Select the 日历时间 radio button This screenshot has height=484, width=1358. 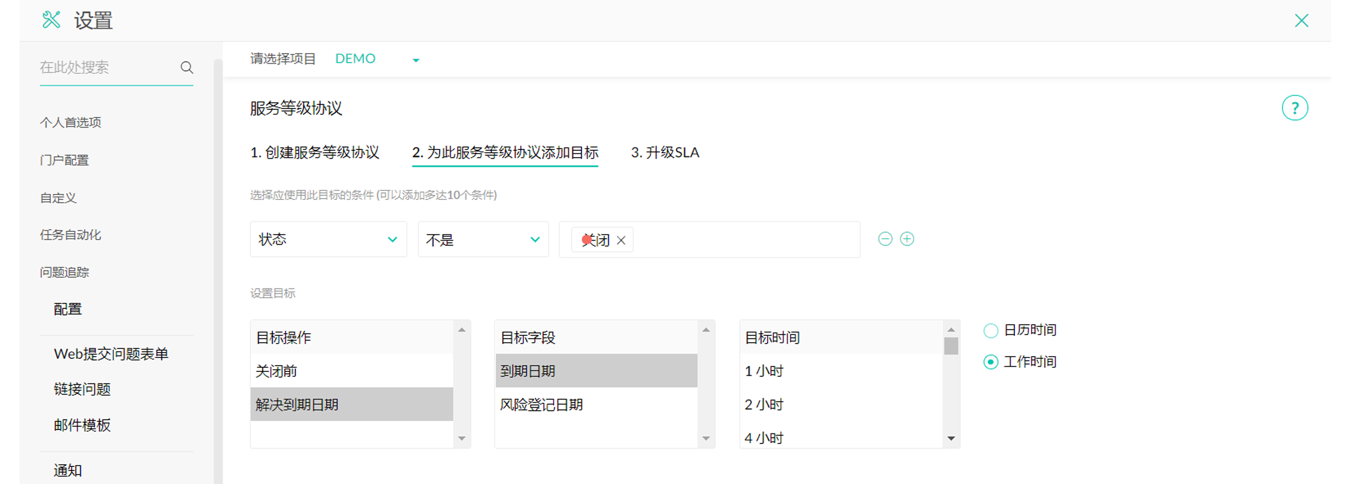click(990, 331)
